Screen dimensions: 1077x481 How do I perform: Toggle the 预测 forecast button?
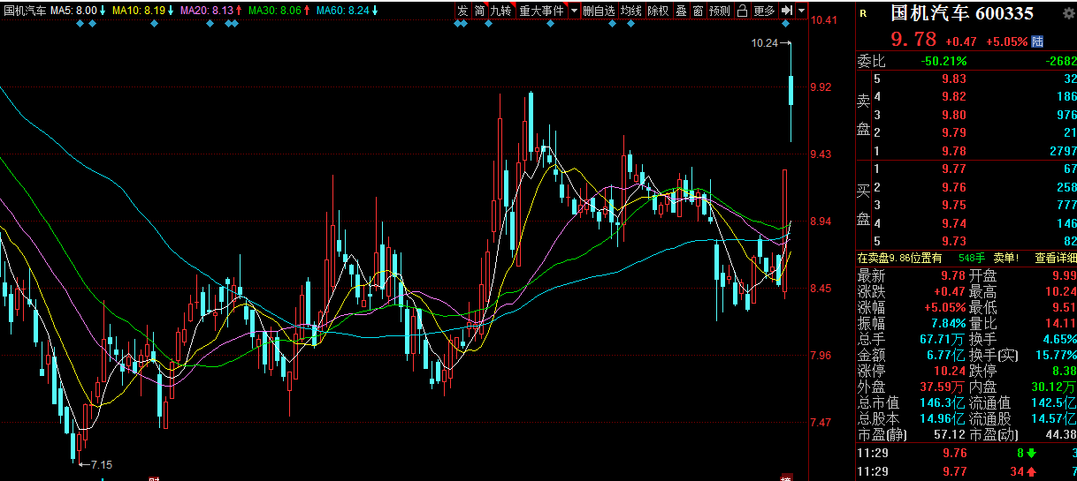coord(720,11)
